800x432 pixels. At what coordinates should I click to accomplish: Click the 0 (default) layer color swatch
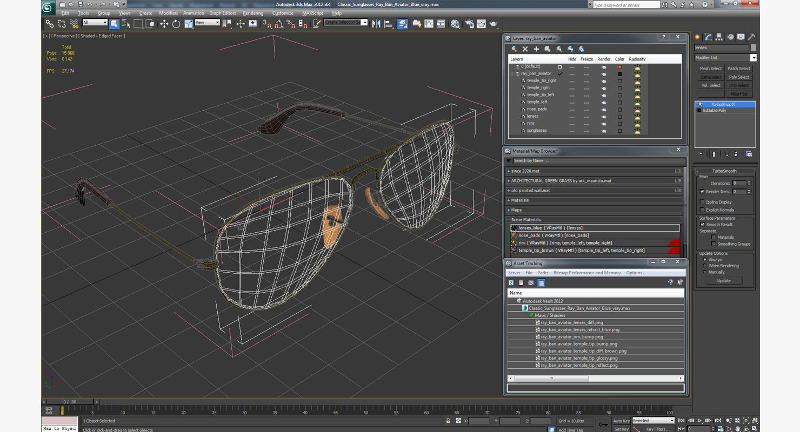pos(620,66)
